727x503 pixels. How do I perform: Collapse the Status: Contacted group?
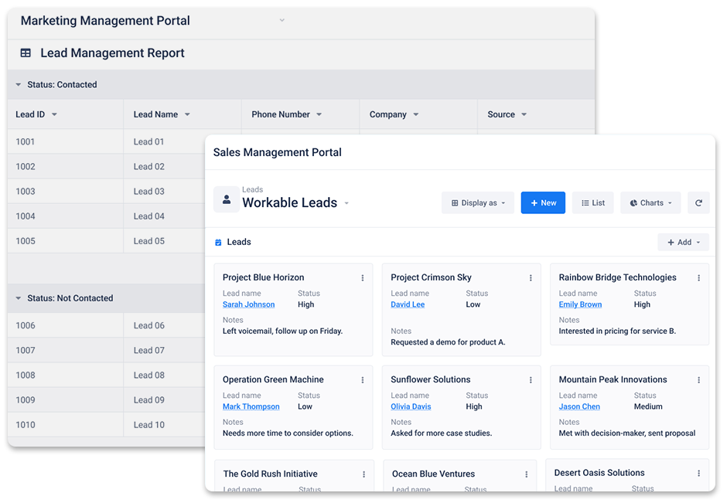18,85
